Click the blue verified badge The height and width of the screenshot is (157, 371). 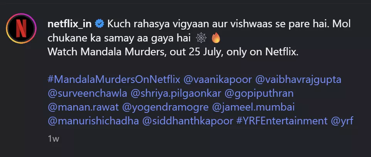coord(99,24)
